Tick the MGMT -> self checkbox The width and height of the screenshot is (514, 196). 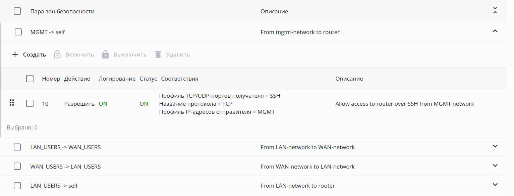pyautogui.click(x=18, y=32)
